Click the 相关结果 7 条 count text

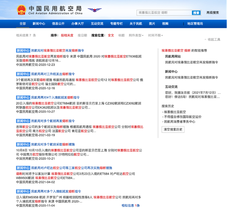click(26, 36)
